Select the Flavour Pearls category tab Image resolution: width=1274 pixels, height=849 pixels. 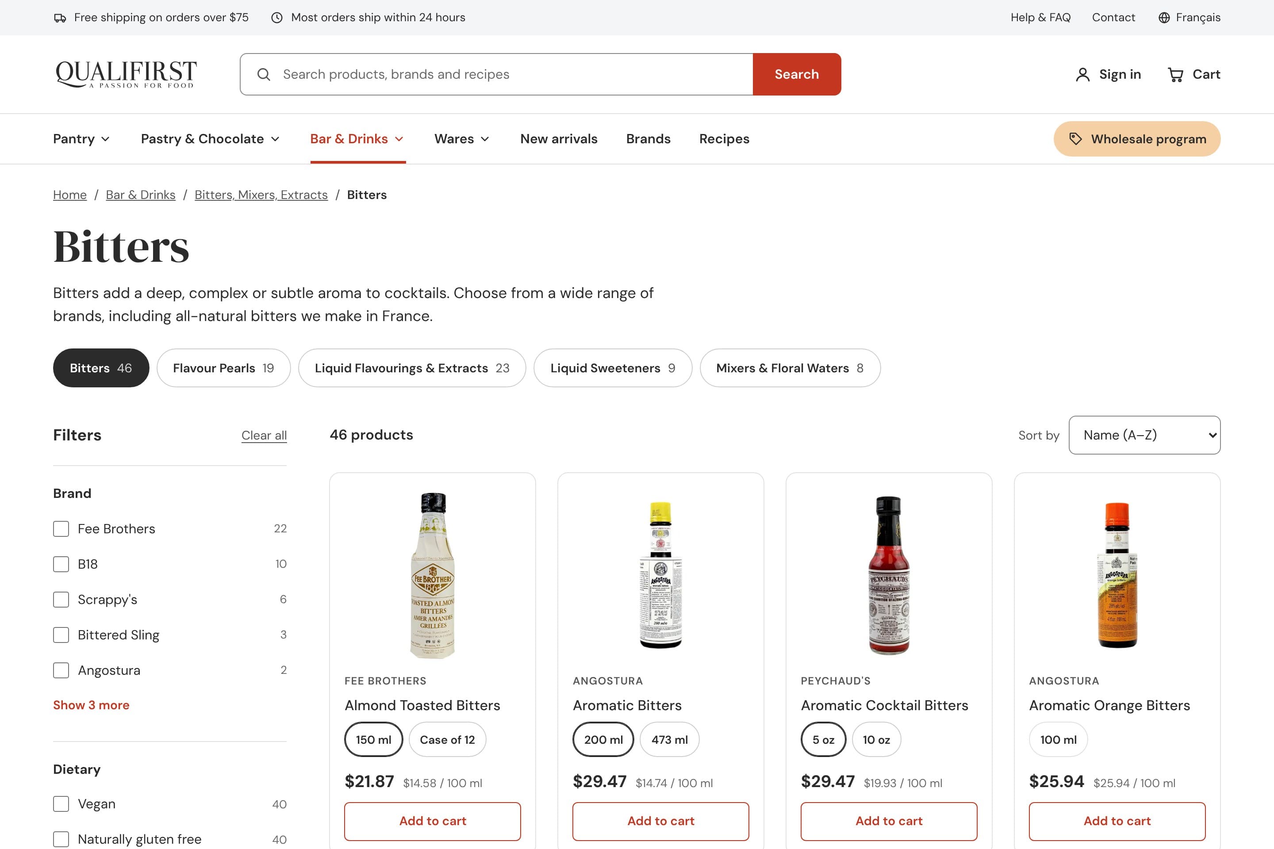[223, 368]
